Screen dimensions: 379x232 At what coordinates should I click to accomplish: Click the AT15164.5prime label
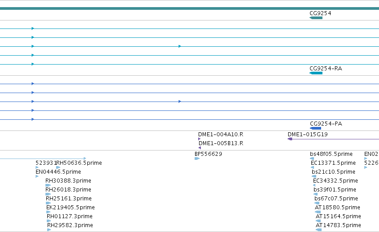[338, 216]
